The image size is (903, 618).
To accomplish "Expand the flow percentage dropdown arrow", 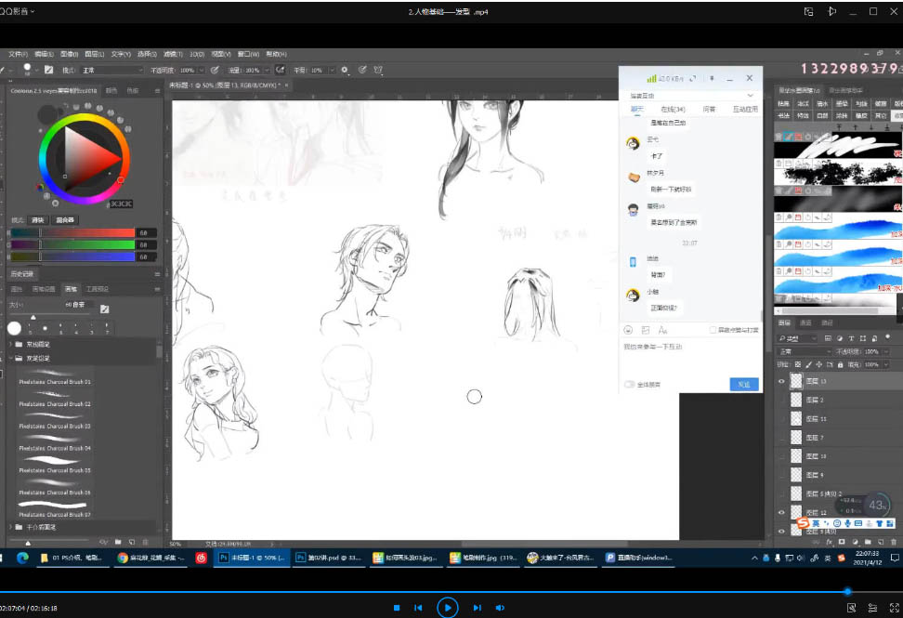I will [x=266, y=71].
